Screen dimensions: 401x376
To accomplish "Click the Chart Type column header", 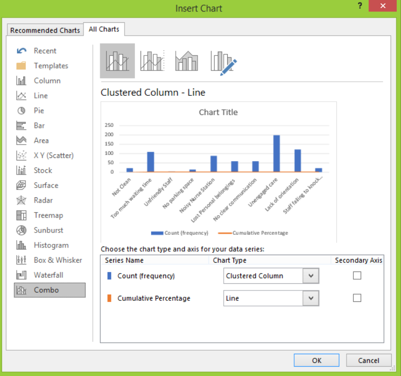I will (x=230, y=260).
